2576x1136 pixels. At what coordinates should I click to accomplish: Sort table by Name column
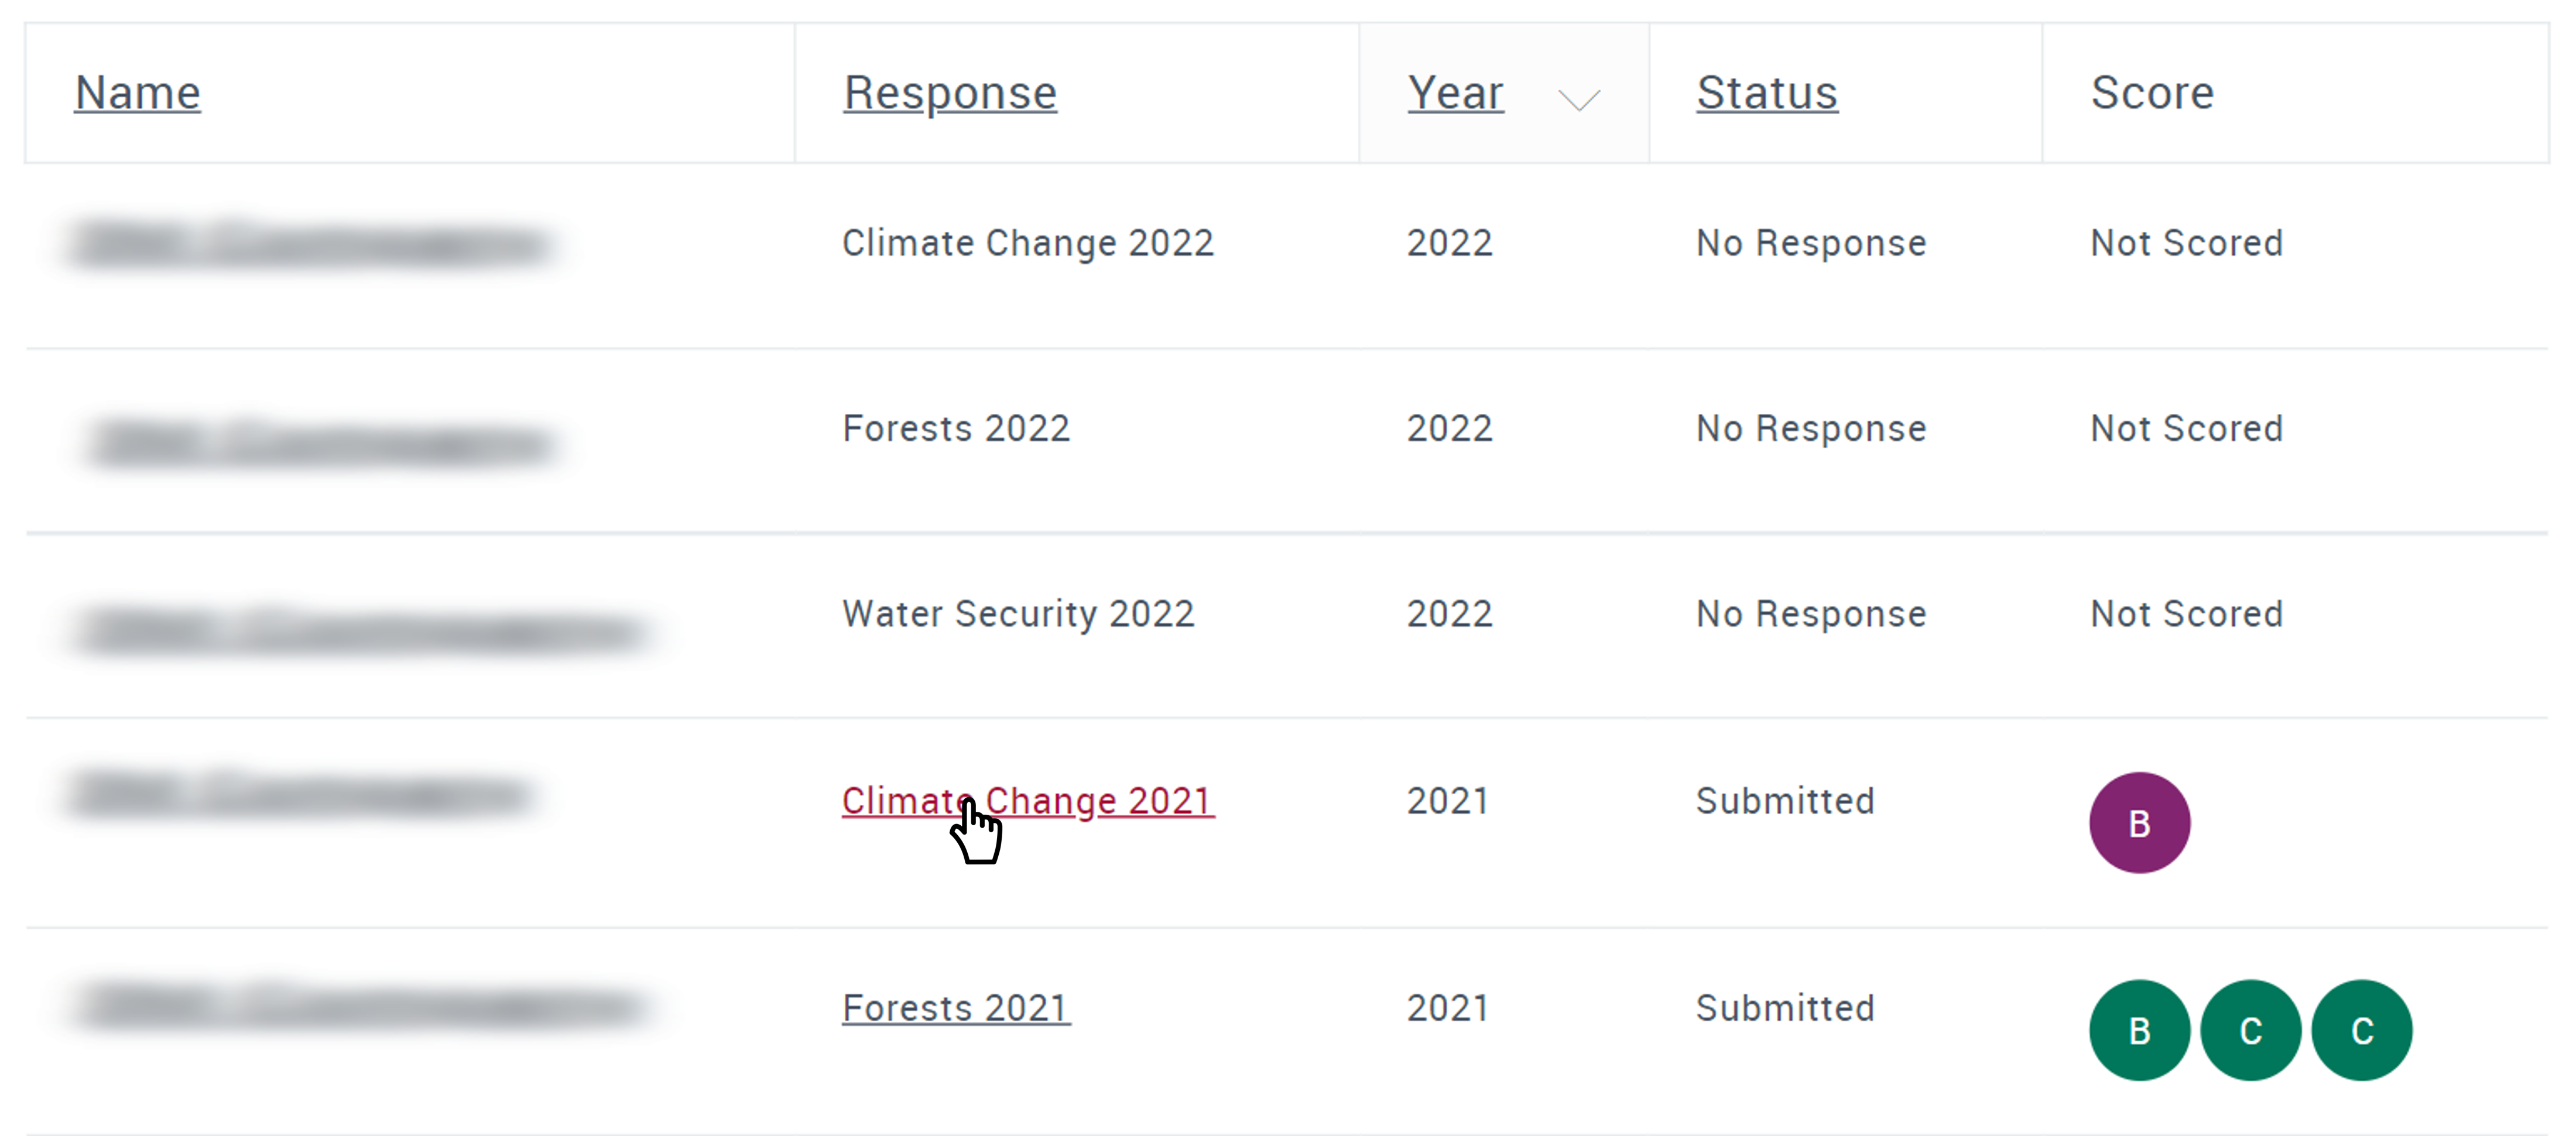pos(138,93)
